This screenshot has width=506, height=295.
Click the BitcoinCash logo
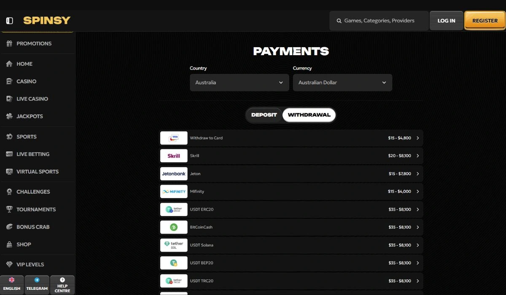[x=174, y=227]
